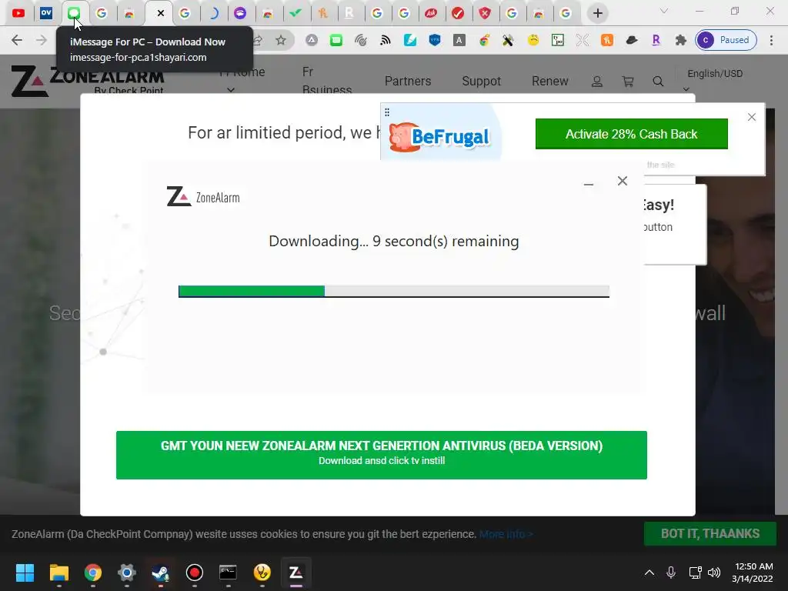Open the For Business menu
This screenshot has width=788, height=591.
326,80
